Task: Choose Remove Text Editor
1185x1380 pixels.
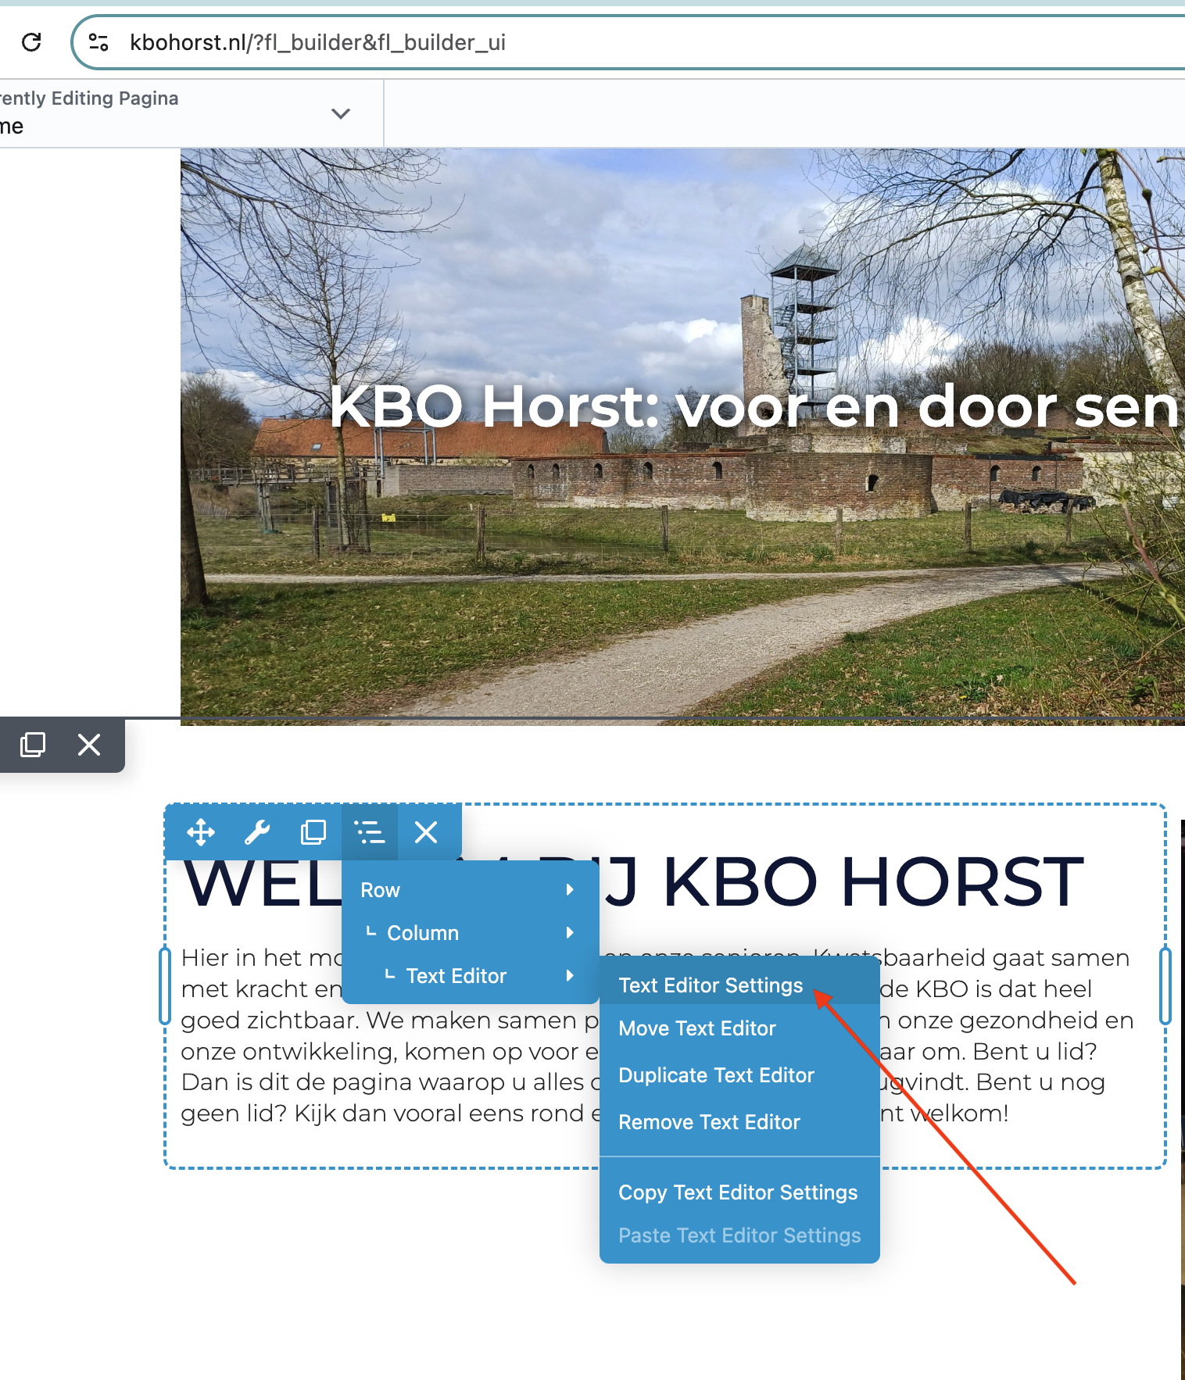Action: pos(739,1122)
